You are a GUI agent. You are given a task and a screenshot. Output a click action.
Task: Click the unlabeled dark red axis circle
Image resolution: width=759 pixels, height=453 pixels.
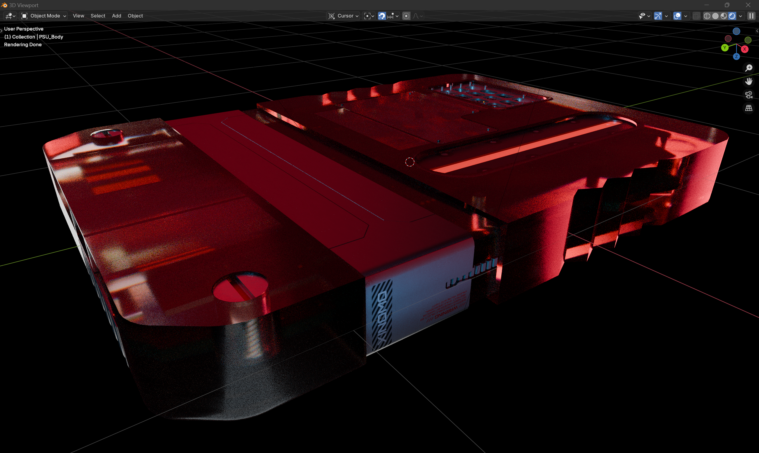click(728, 39)
